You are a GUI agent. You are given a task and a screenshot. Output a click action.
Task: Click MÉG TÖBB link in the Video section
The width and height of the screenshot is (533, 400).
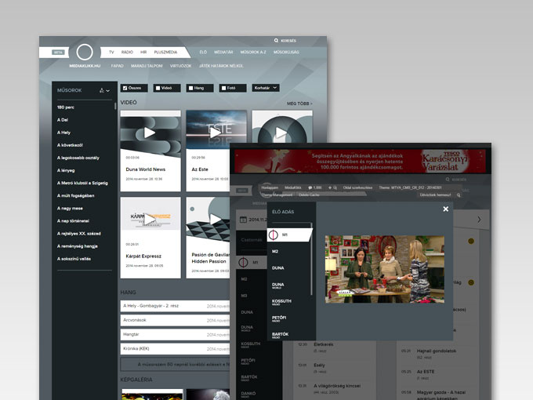coord(299,104)
